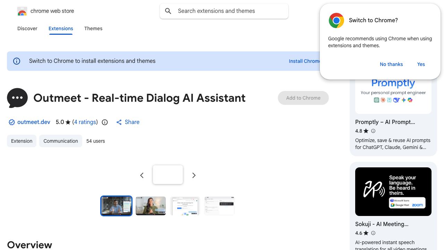This screenshot has height=250, width=444.
Task: Open Promptly – AI Prompt extension title
Action: [x=385, y=122]
